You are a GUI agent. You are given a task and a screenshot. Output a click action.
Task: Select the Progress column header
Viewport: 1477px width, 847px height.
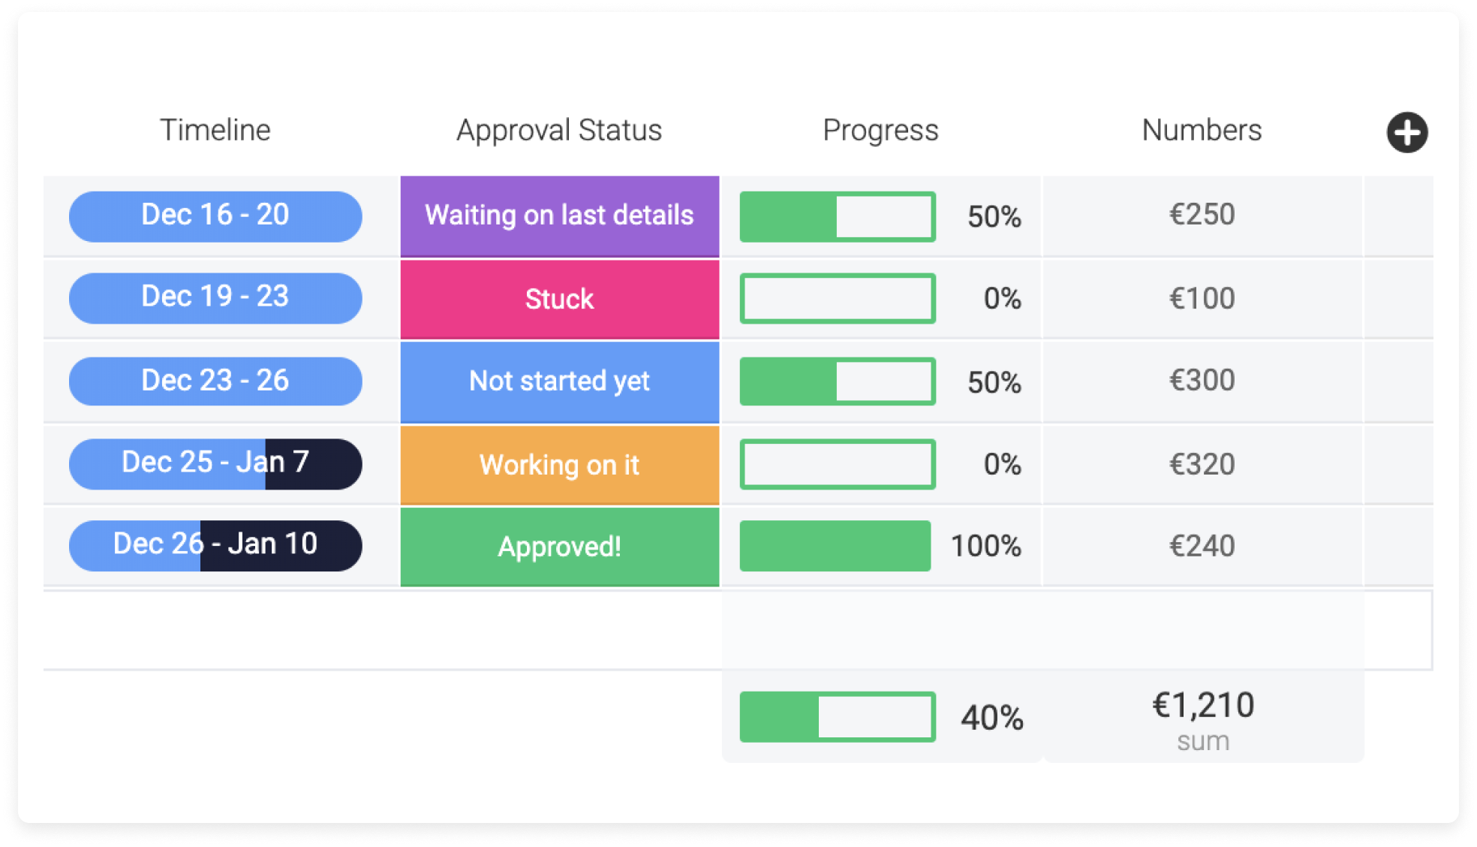point(881,130)
